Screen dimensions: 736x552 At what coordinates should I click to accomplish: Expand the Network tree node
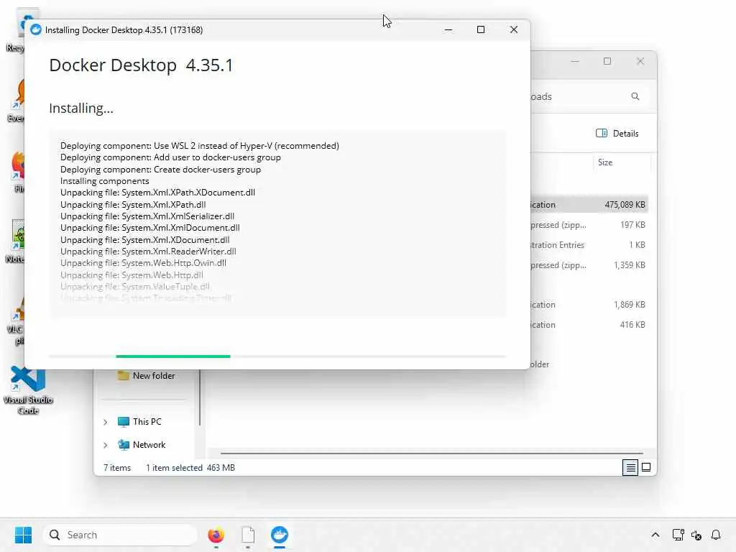[x=105, y=445]
